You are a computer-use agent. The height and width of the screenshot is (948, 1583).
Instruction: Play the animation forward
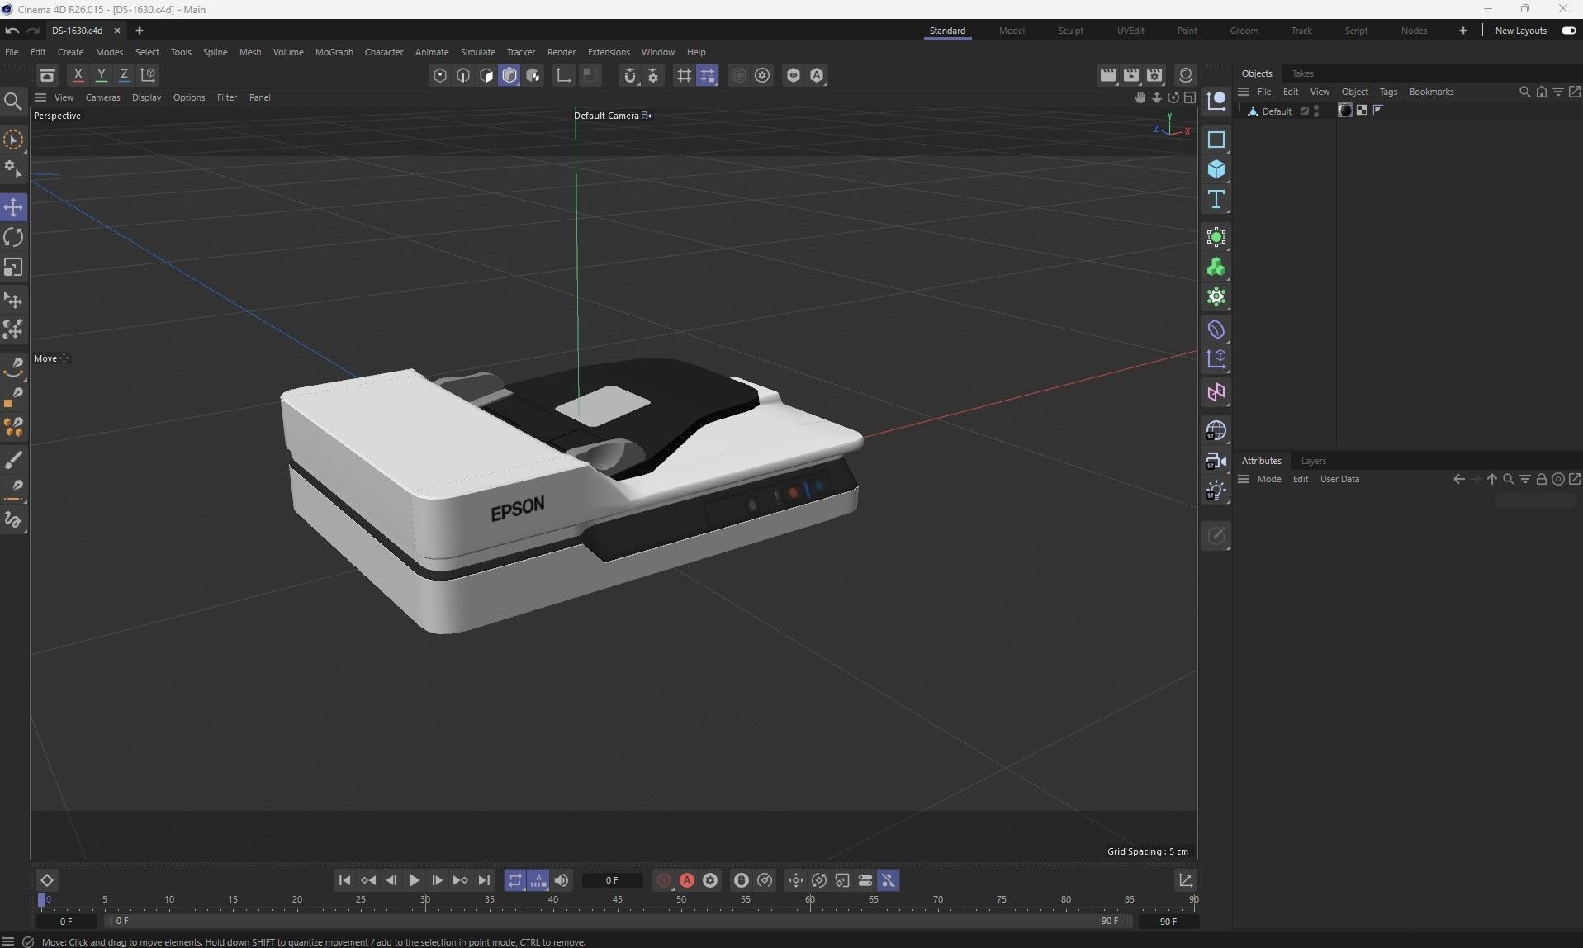click(414, 880)
